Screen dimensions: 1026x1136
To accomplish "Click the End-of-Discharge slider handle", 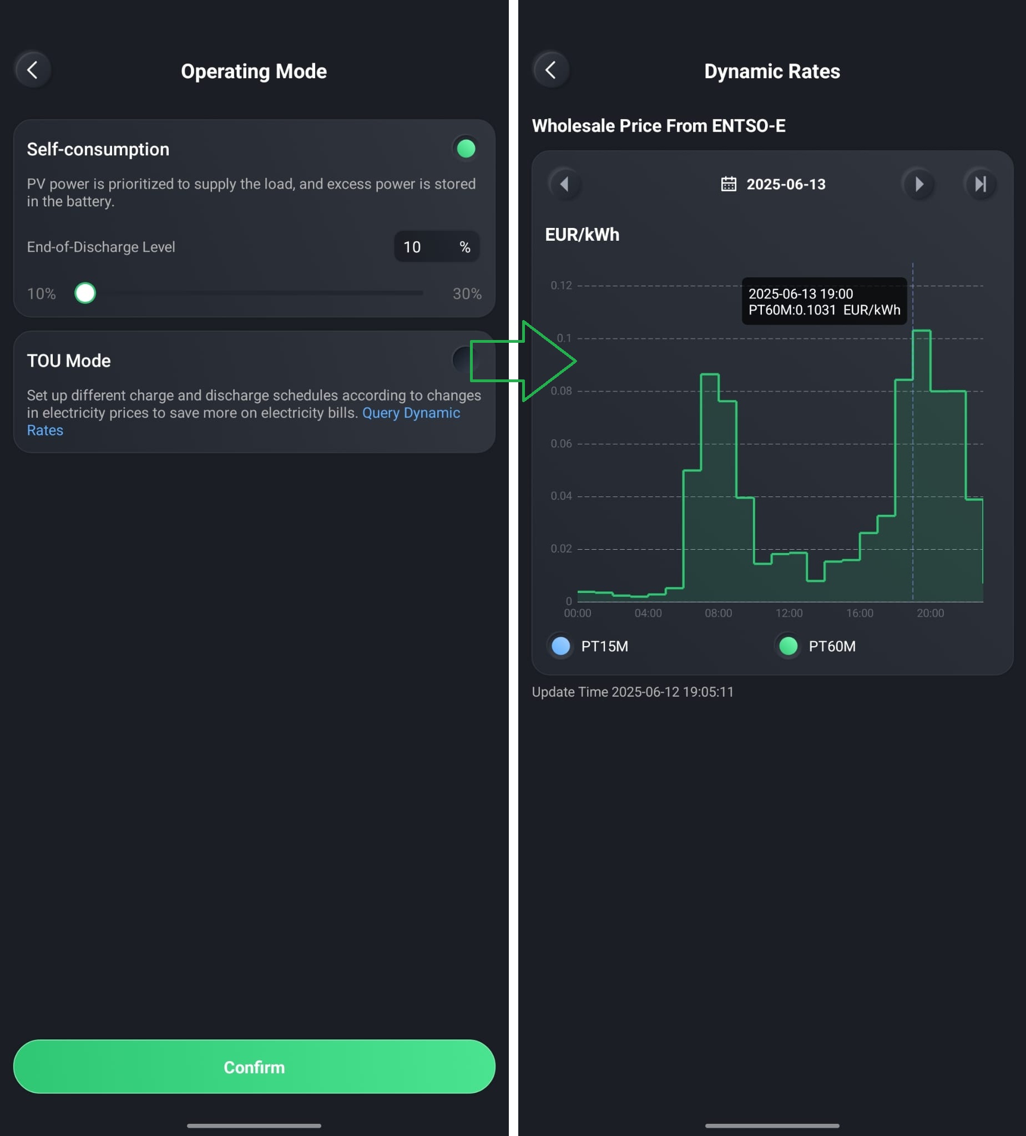I will coord(85,293).
